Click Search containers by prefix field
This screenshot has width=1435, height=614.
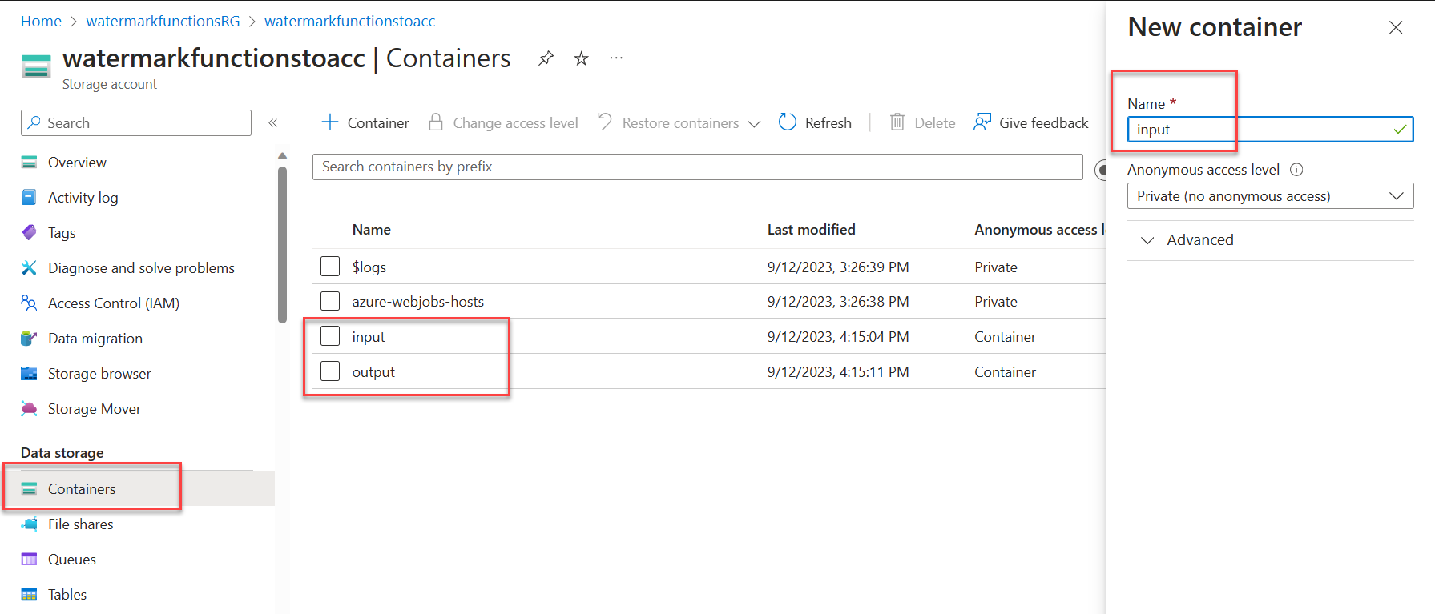point(697,167)
